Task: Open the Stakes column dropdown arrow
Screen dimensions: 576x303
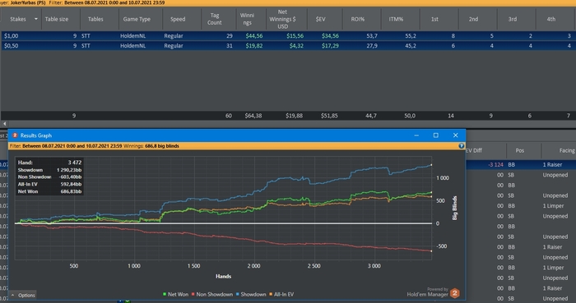Action: (36, 19)
